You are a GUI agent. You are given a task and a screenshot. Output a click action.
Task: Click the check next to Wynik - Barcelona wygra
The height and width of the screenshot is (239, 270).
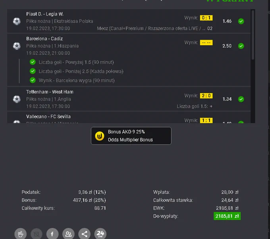tap(33, 80)
